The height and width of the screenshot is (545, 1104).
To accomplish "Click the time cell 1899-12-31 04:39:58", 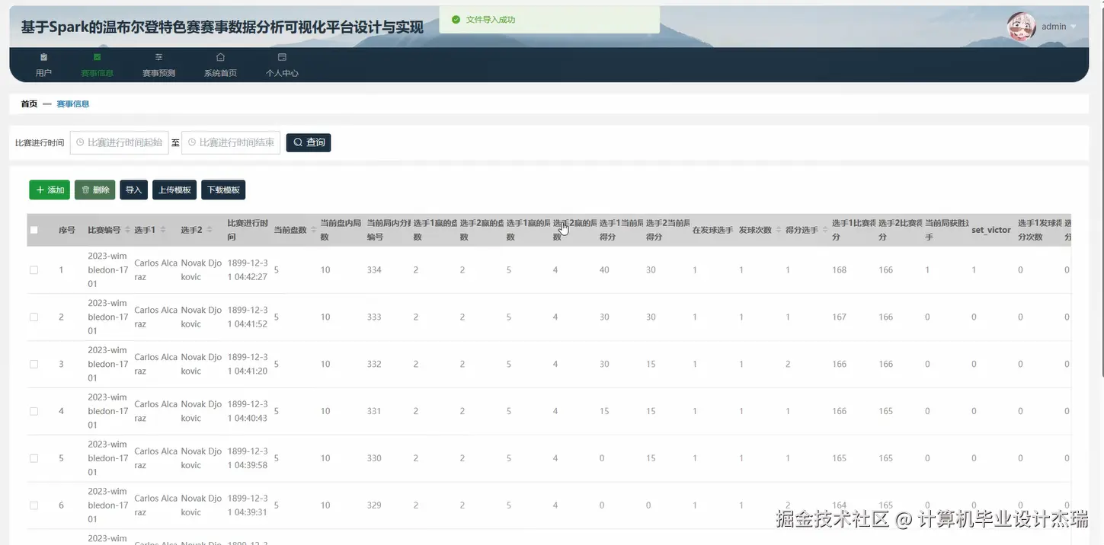I will pos(248,458).
